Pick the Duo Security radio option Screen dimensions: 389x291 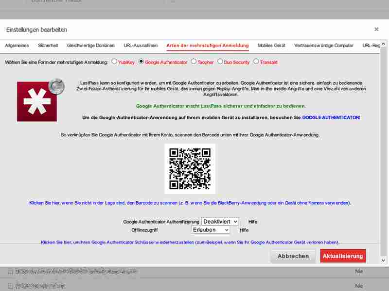(220, 62)
